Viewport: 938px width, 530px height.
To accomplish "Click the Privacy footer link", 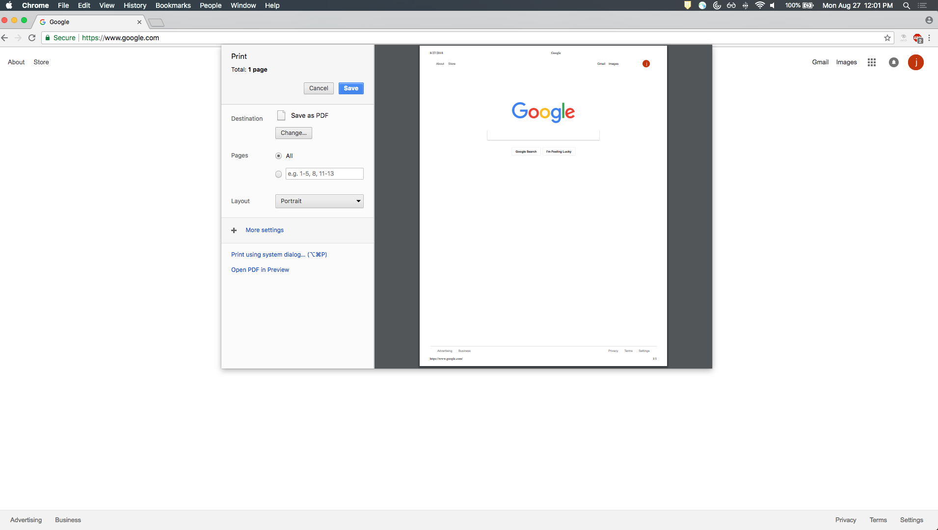I will pos(846,520).
